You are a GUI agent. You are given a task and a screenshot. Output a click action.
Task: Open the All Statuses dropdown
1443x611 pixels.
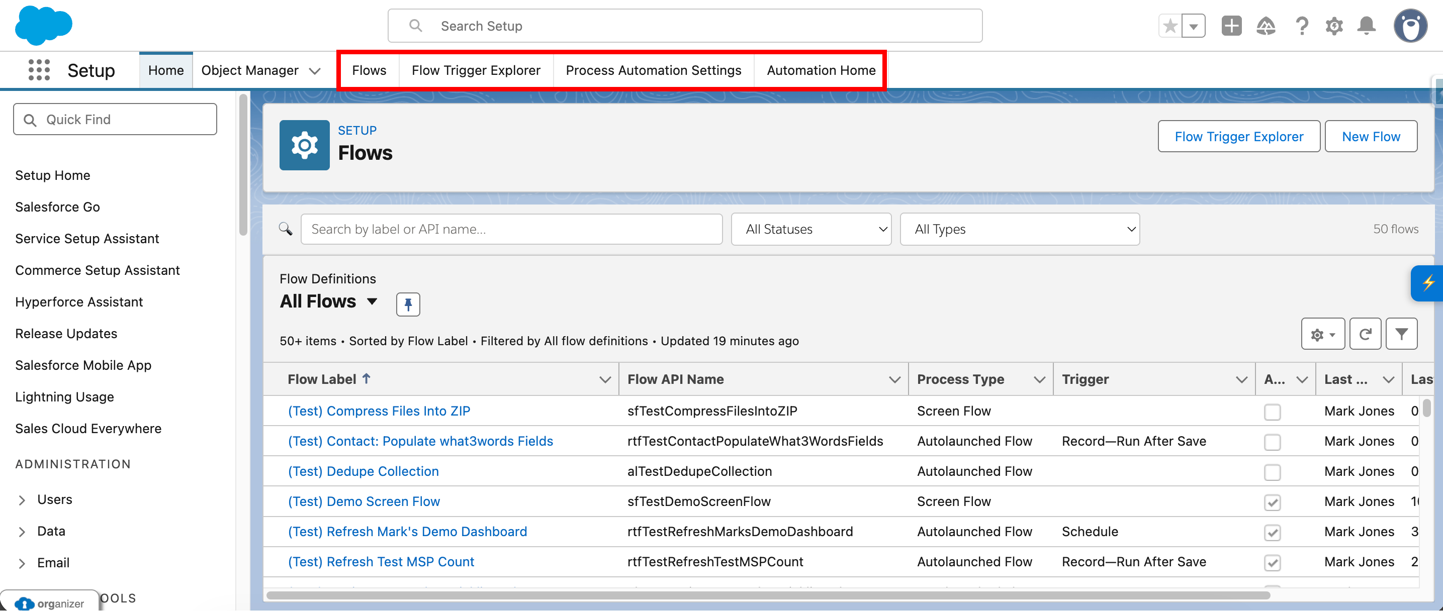point(810,229)
